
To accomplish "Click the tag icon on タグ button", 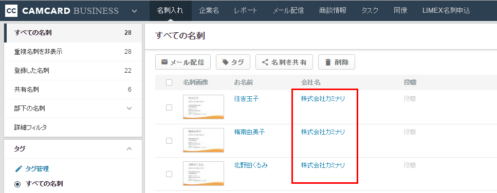I will tap(226, 62).
